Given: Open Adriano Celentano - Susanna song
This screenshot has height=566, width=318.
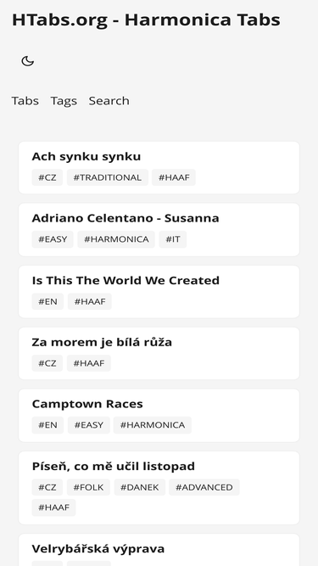Looking at the screenshot, I should (126, 218).
